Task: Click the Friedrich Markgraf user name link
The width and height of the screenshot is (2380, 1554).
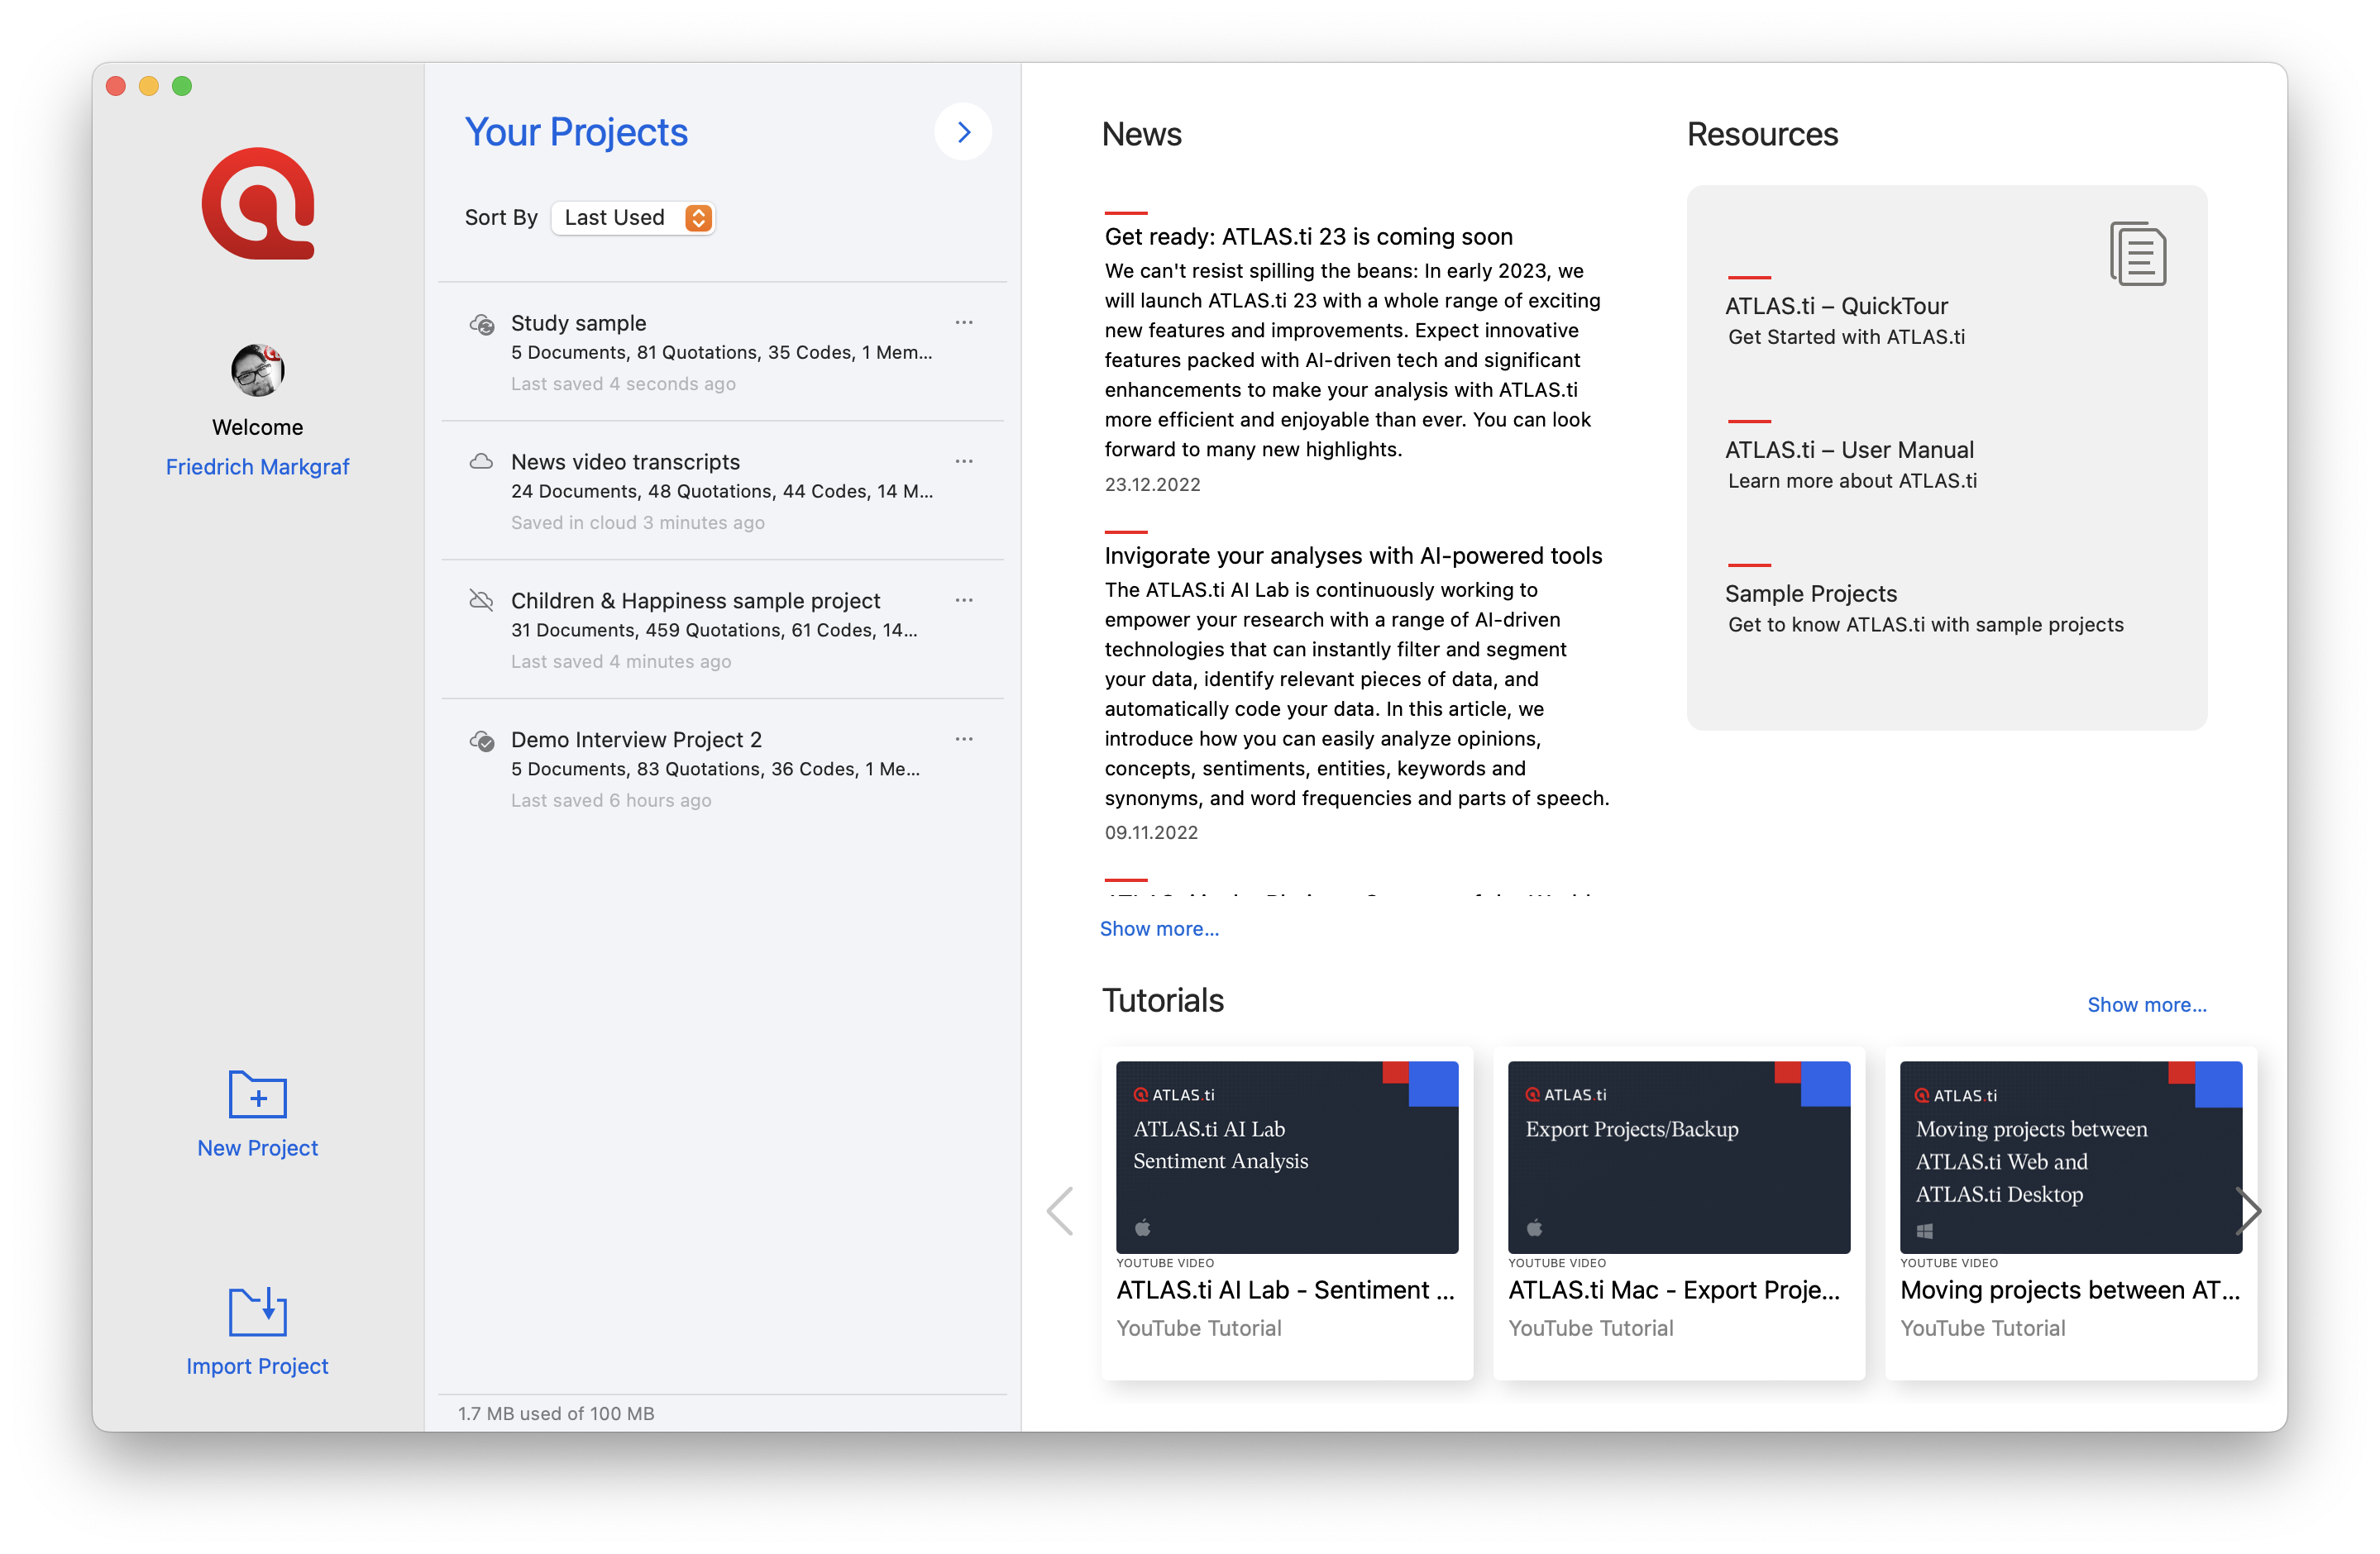Action: pos(258,467)
